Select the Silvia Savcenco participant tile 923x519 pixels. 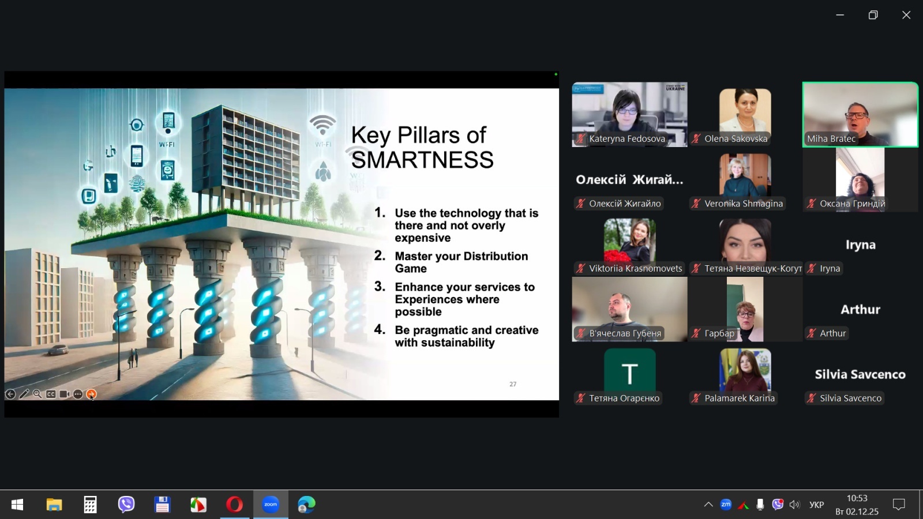[860, 374]
